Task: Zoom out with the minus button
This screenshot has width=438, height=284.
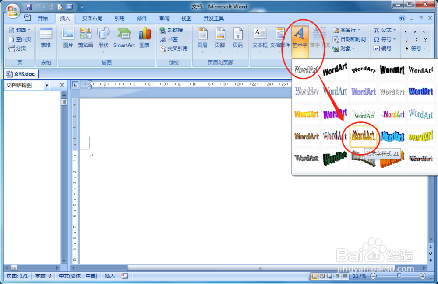Action: pos(373,276)
